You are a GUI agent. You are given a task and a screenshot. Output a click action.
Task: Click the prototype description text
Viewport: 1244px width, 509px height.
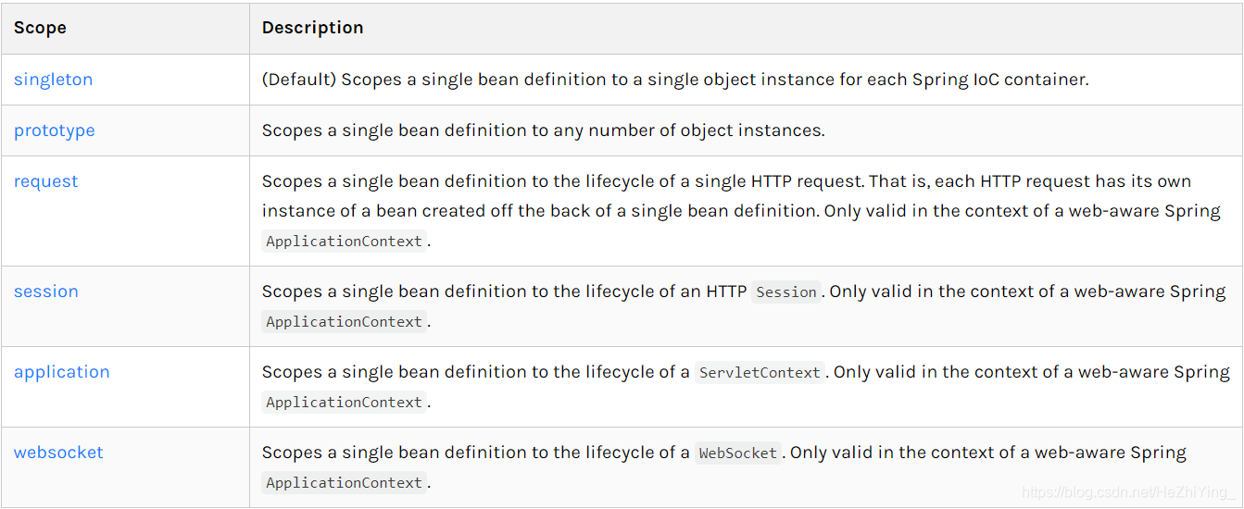coord(543,130)
